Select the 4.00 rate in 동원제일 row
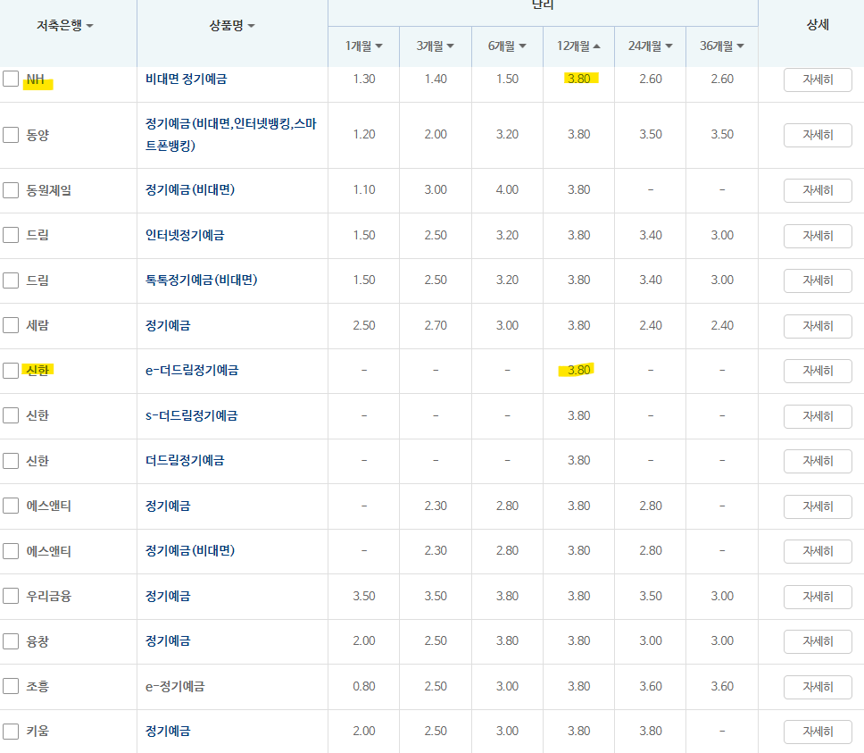864x753 pixels. click(x=507, y=190)
